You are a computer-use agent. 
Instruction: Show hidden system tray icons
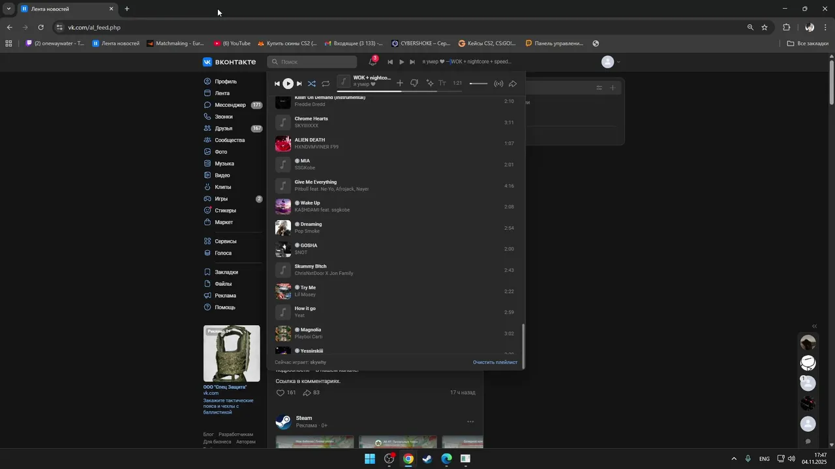tap(733, 459)
